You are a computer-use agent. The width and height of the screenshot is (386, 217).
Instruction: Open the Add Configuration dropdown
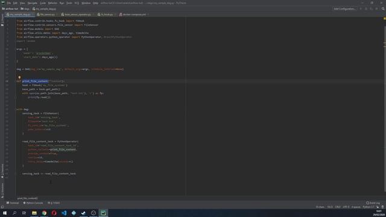[344, 9]
